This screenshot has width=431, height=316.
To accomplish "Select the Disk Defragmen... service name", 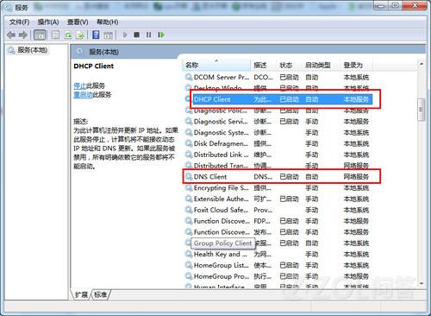I will point(221,143).
